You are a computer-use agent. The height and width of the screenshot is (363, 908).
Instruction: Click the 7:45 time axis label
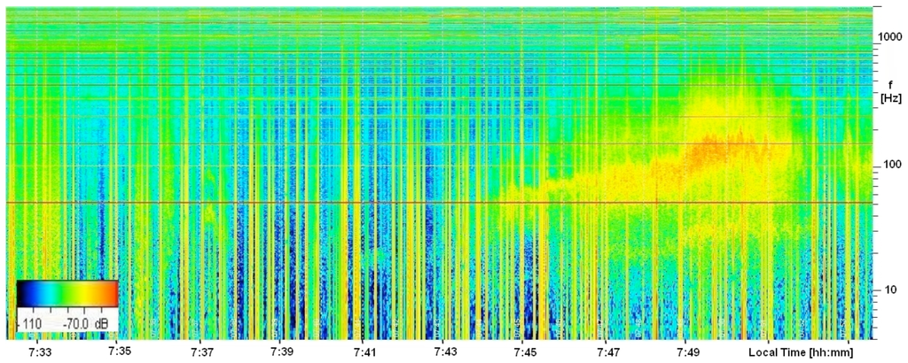[524, 352]
